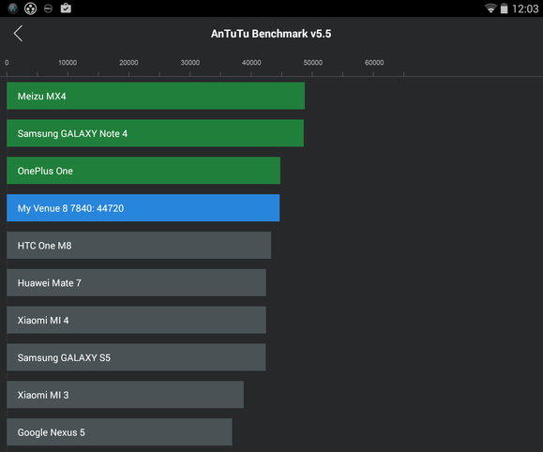This screenshot has height=452, width=543.
Task: Select the HTC One M8 bar
Action: [139, 245]
